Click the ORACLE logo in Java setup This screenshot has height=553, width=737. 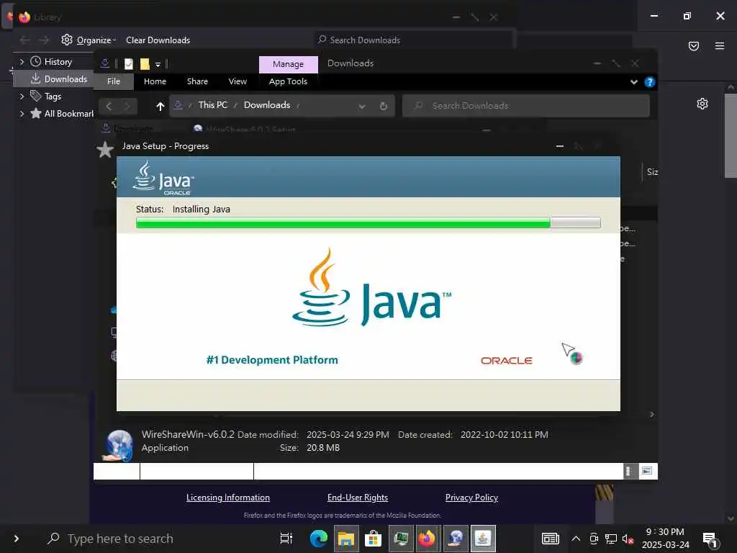click(x=506, y=361)
